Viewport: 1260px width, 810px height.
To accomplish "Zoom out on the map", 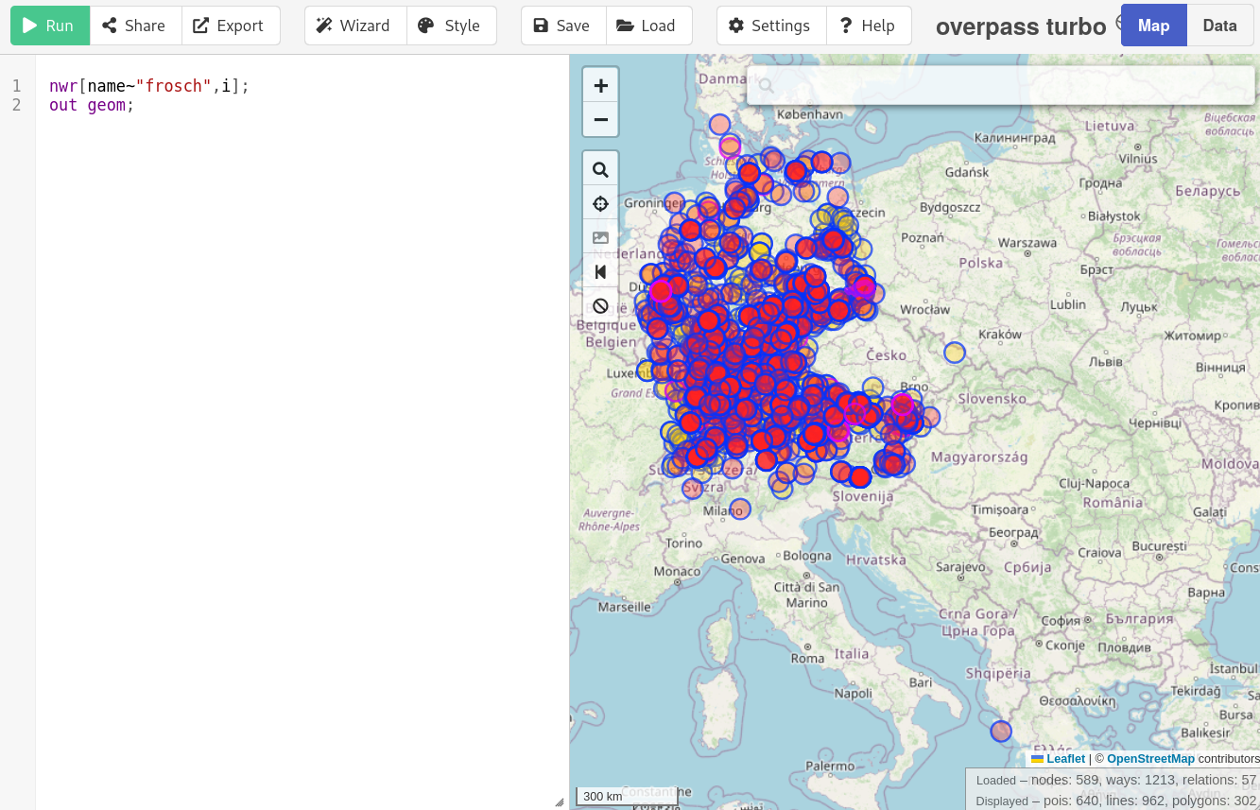I will (x=600, y=120).
